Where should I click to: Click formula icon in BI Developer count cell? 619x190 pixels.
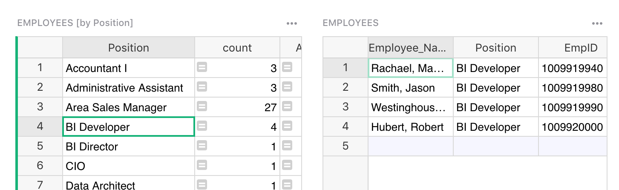[x=202, y=126]
